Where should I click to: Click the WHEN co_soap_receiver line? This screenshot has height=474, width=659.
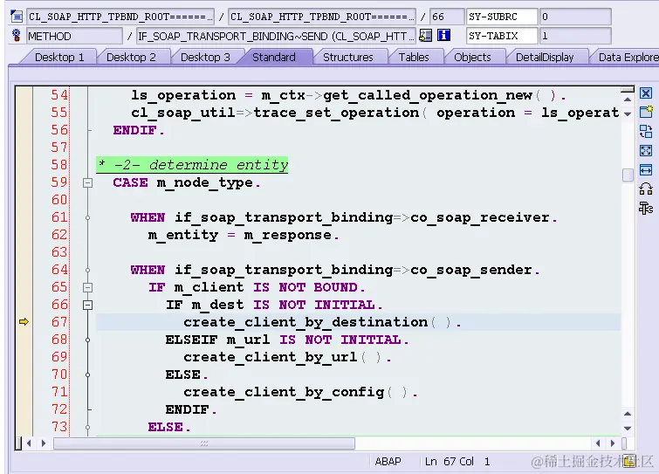click(x=344, y=217)
